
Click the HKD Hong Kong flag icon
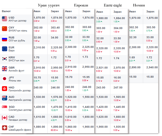click(x=5, y=88)
